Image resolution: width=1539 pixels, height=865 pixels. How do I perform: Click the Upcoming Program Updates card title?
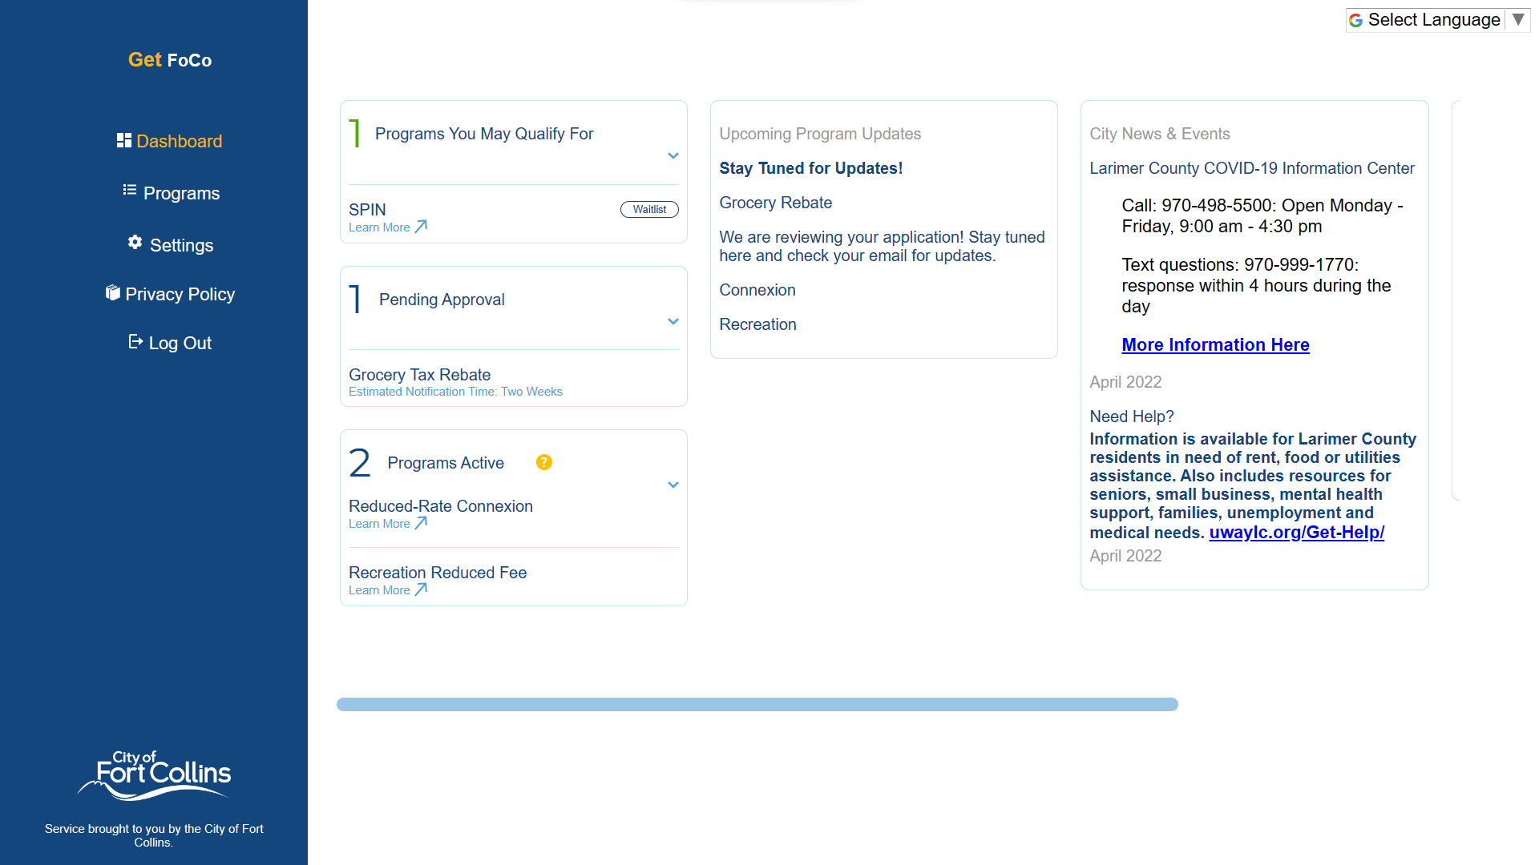point(820,134)
